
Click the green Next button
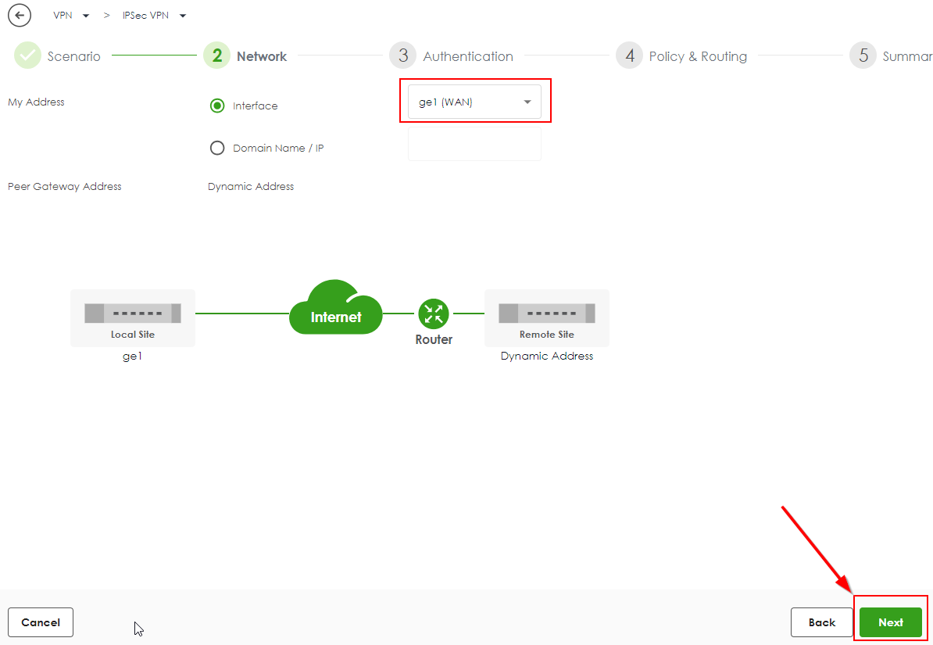pos(890,622)
